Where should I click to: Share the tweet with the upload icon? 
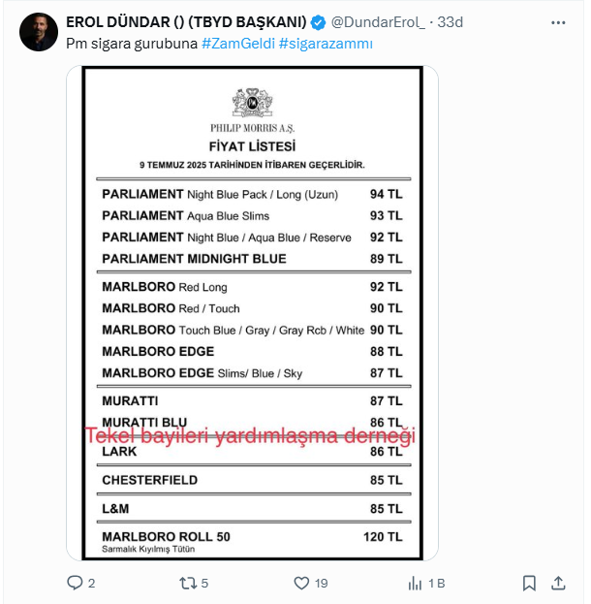(558, 584)
